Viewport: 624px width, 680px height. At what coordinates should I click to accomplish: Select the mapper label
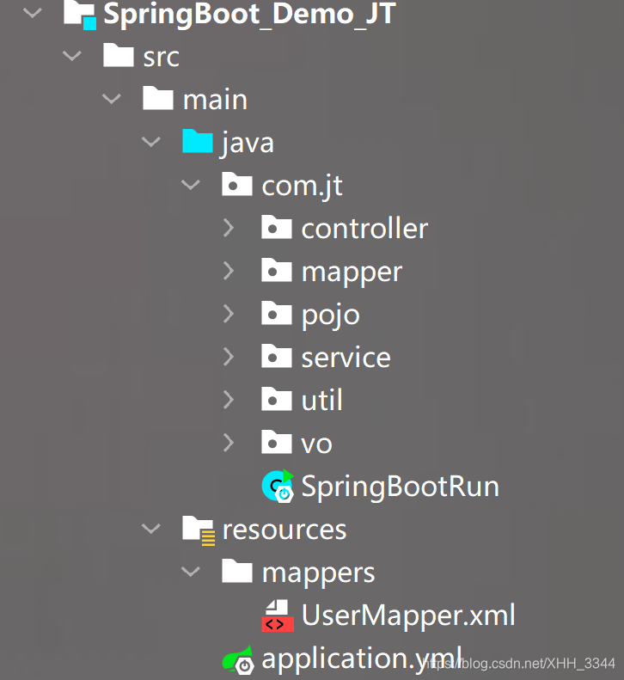click(352, 273)
